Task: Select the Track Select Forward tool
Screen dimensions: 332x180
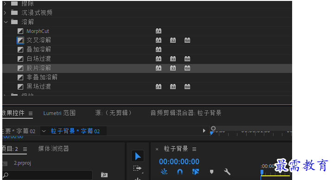Action: [x=138, y=168]
